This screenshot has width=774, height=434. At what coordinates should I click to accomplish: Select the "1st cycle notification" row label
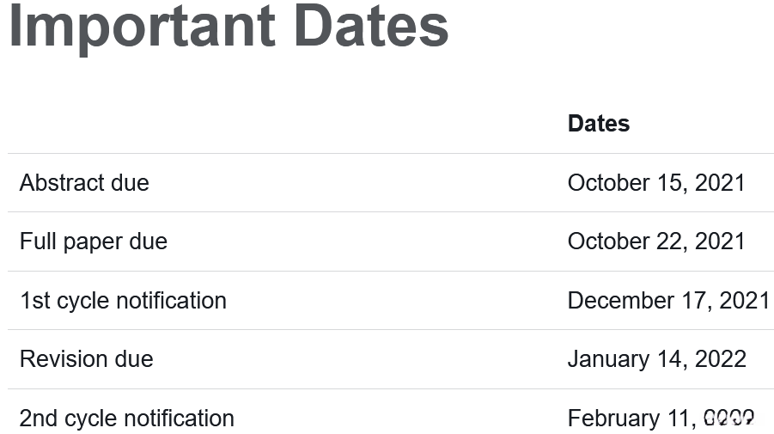pos(123,301)
